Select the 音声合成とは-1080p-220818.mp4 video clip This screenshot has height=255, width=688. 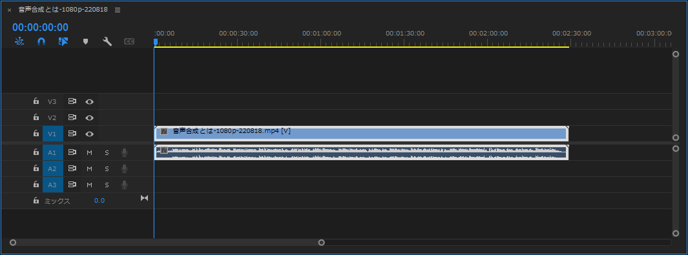click(362, 133)
